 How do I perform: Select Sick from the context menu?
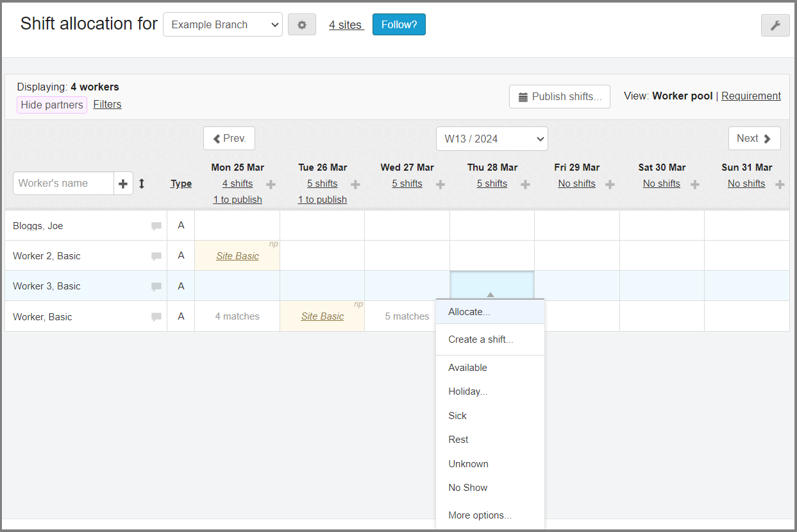pyautogui.click(x=457, y=416)
